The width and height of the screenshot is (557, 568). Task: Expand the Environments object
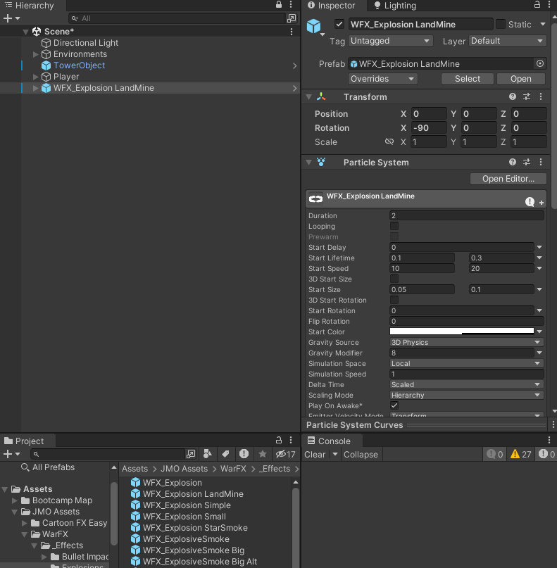[x=35, y=54]
